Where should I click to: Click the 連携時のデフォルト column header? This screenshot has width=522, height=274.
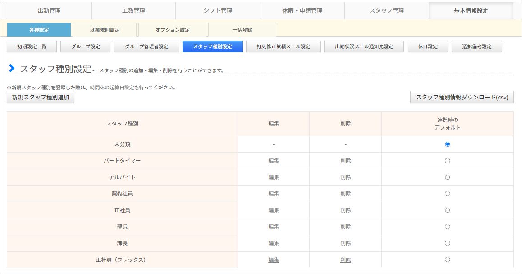(x=448, y=124)
